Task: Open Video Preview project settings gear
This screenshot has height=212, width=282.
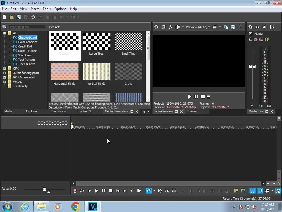Action: click(156, 27)
